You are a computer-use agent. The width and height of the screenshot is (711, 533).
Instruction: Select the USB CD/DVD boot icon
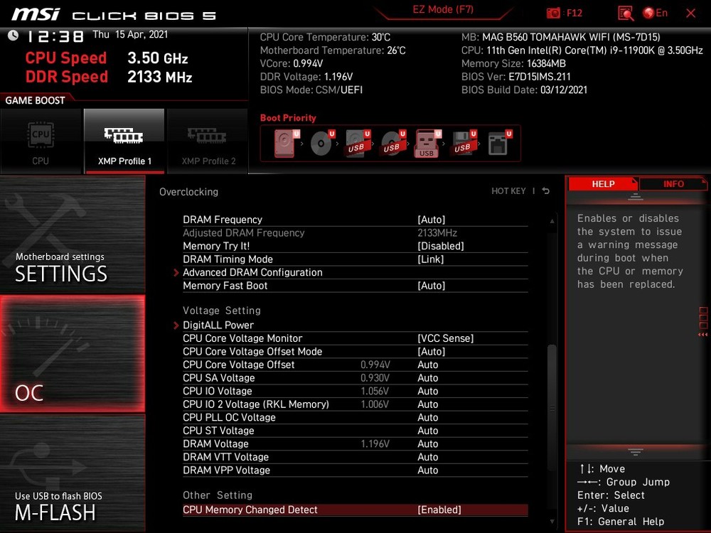tap(393, 144)
